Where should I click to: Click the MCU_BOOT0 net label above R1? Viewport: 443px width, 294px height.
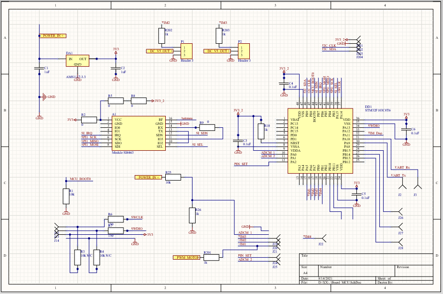coord(80,179)
